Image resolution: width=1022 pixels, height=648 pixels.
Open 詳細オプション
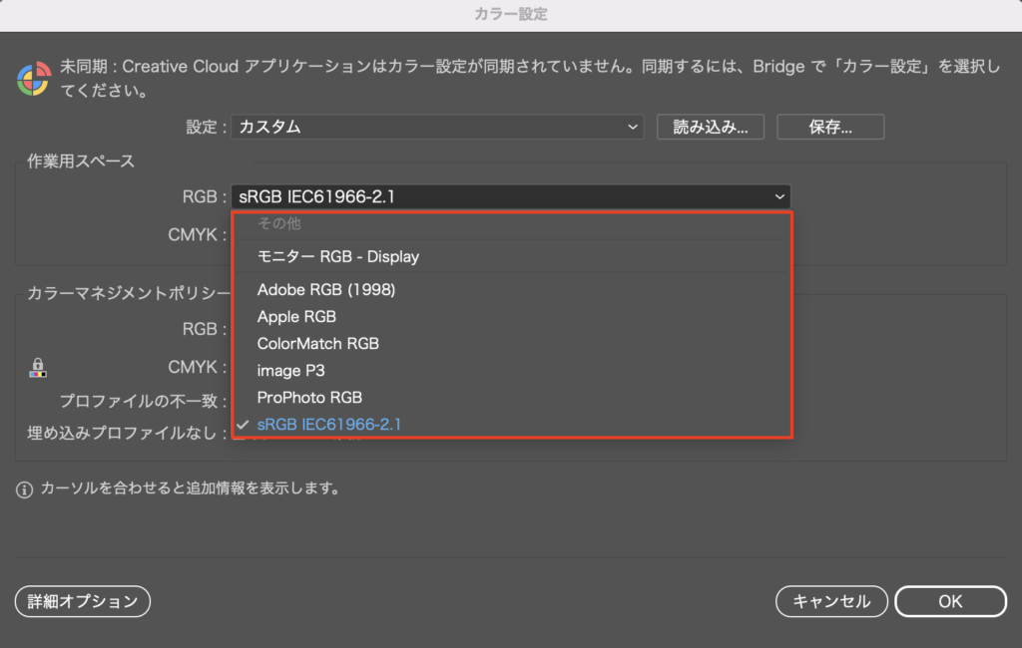83,601
